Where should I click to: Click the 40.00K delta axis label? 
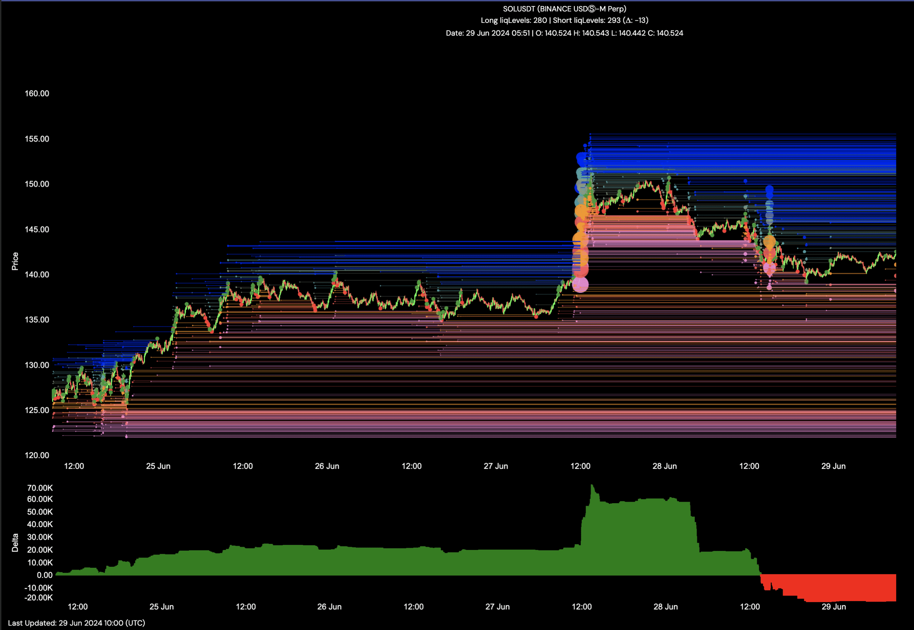40,525
